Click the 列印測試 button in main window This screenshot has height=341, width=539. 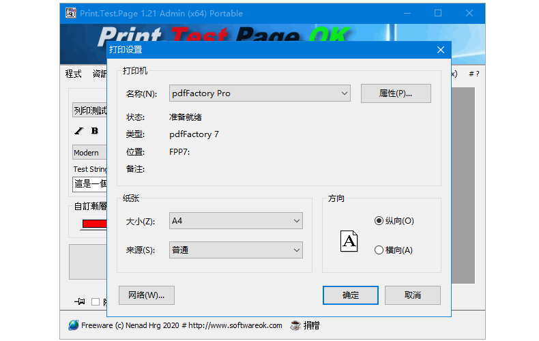(x=89, y=110)
